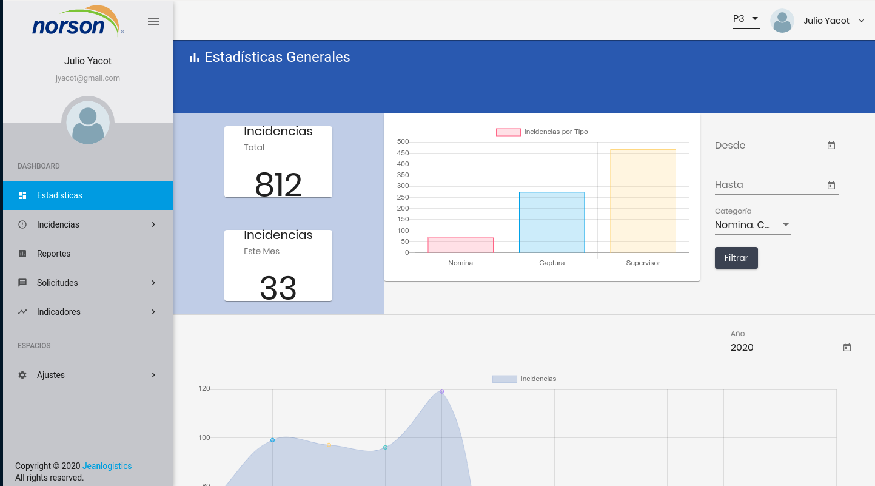Click the Supervisor bar in chart

[x=643, y=201]
